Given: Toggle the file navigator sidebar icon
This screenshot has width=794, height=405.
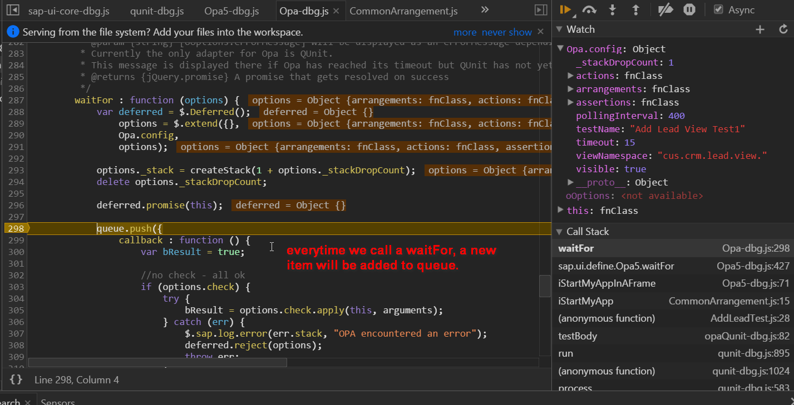Looking at the screenshot, I should point(13,10).
